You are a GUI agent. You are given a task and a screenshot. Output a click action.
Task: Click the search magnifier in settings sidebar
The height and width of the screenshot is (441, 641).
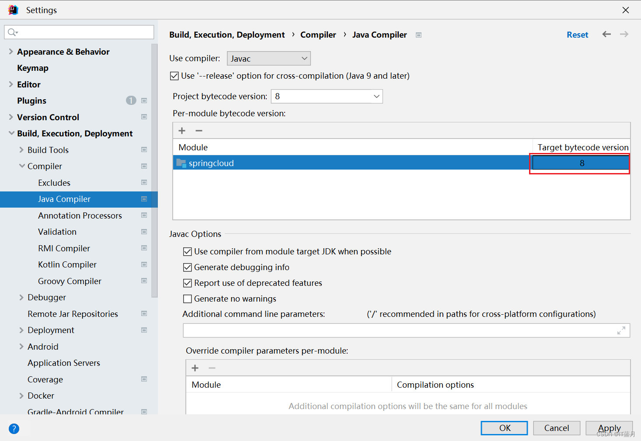point(12,32)
